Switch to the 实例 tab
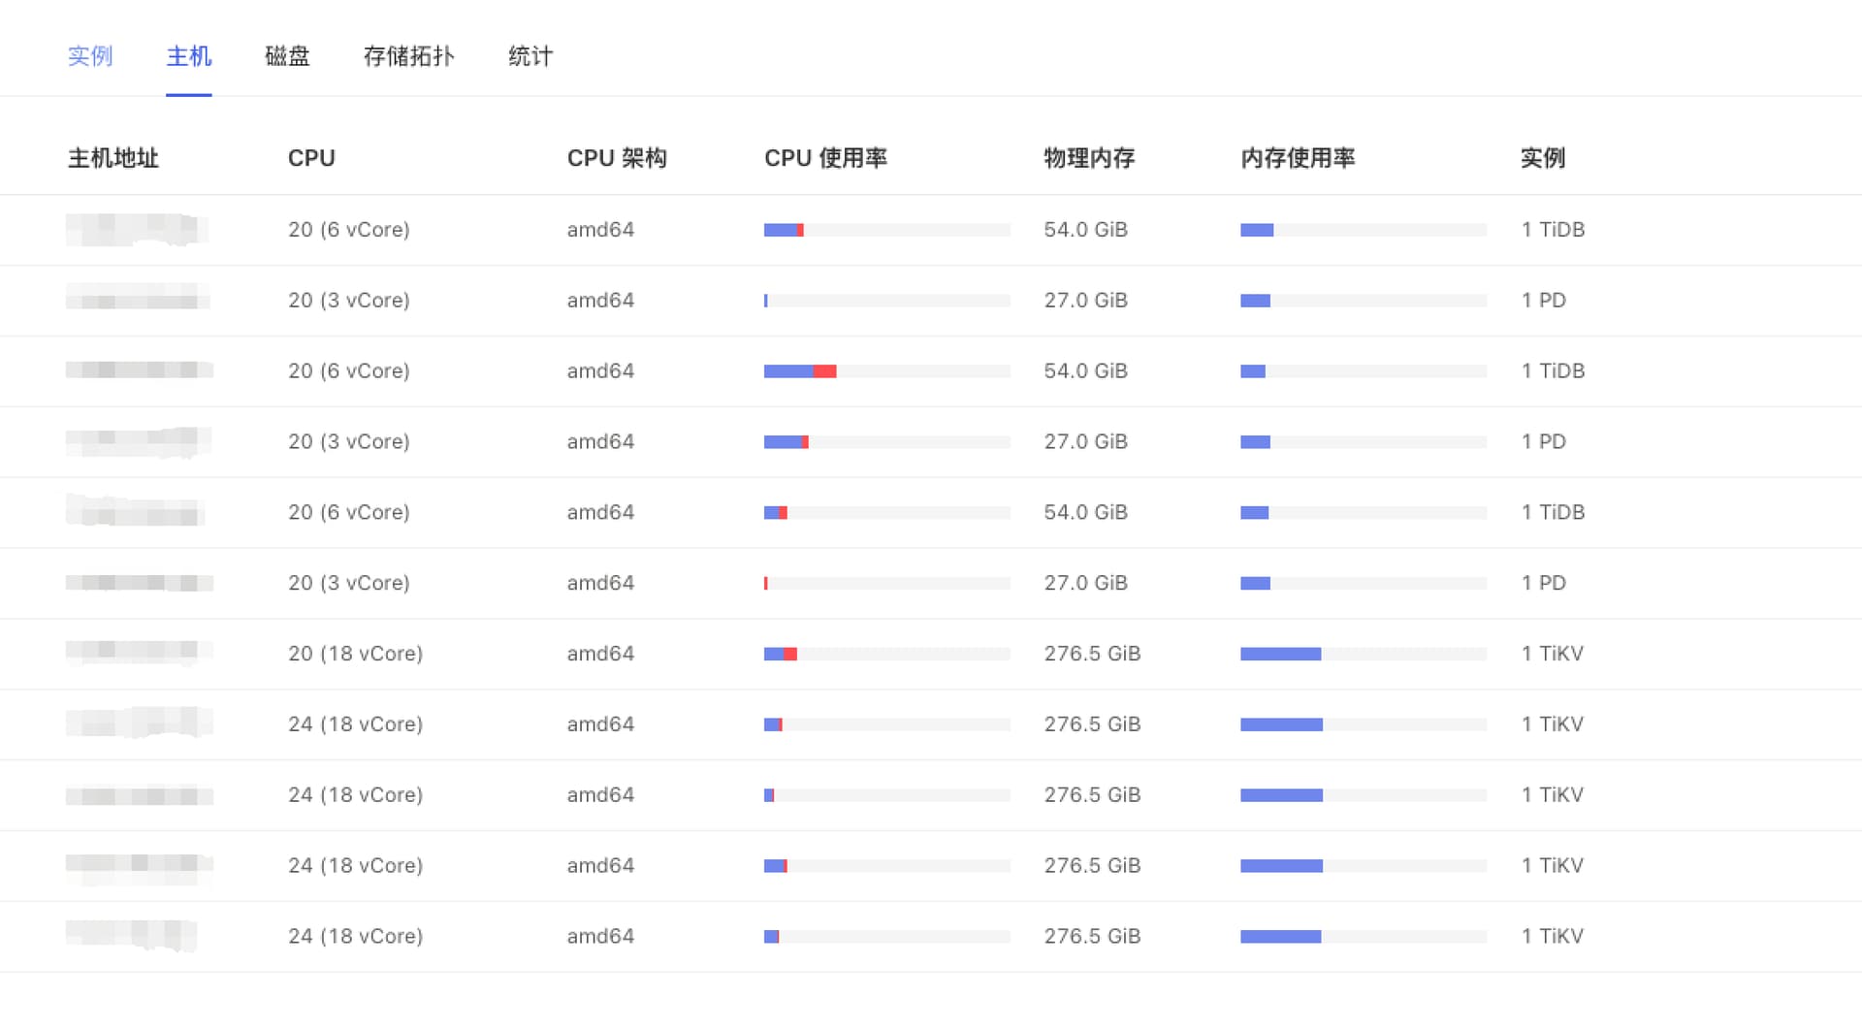The width and height of the screenshot is (1862, 1027). [90, 56]
